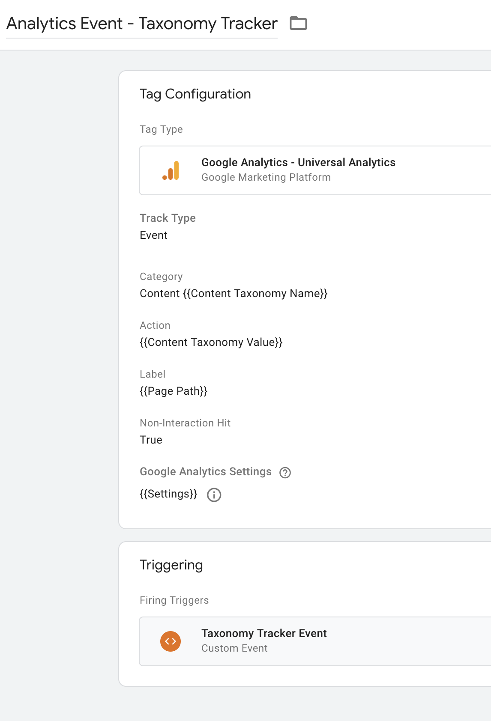
Task: Click the Triggering section heading
Action: (x=171, y=565)
